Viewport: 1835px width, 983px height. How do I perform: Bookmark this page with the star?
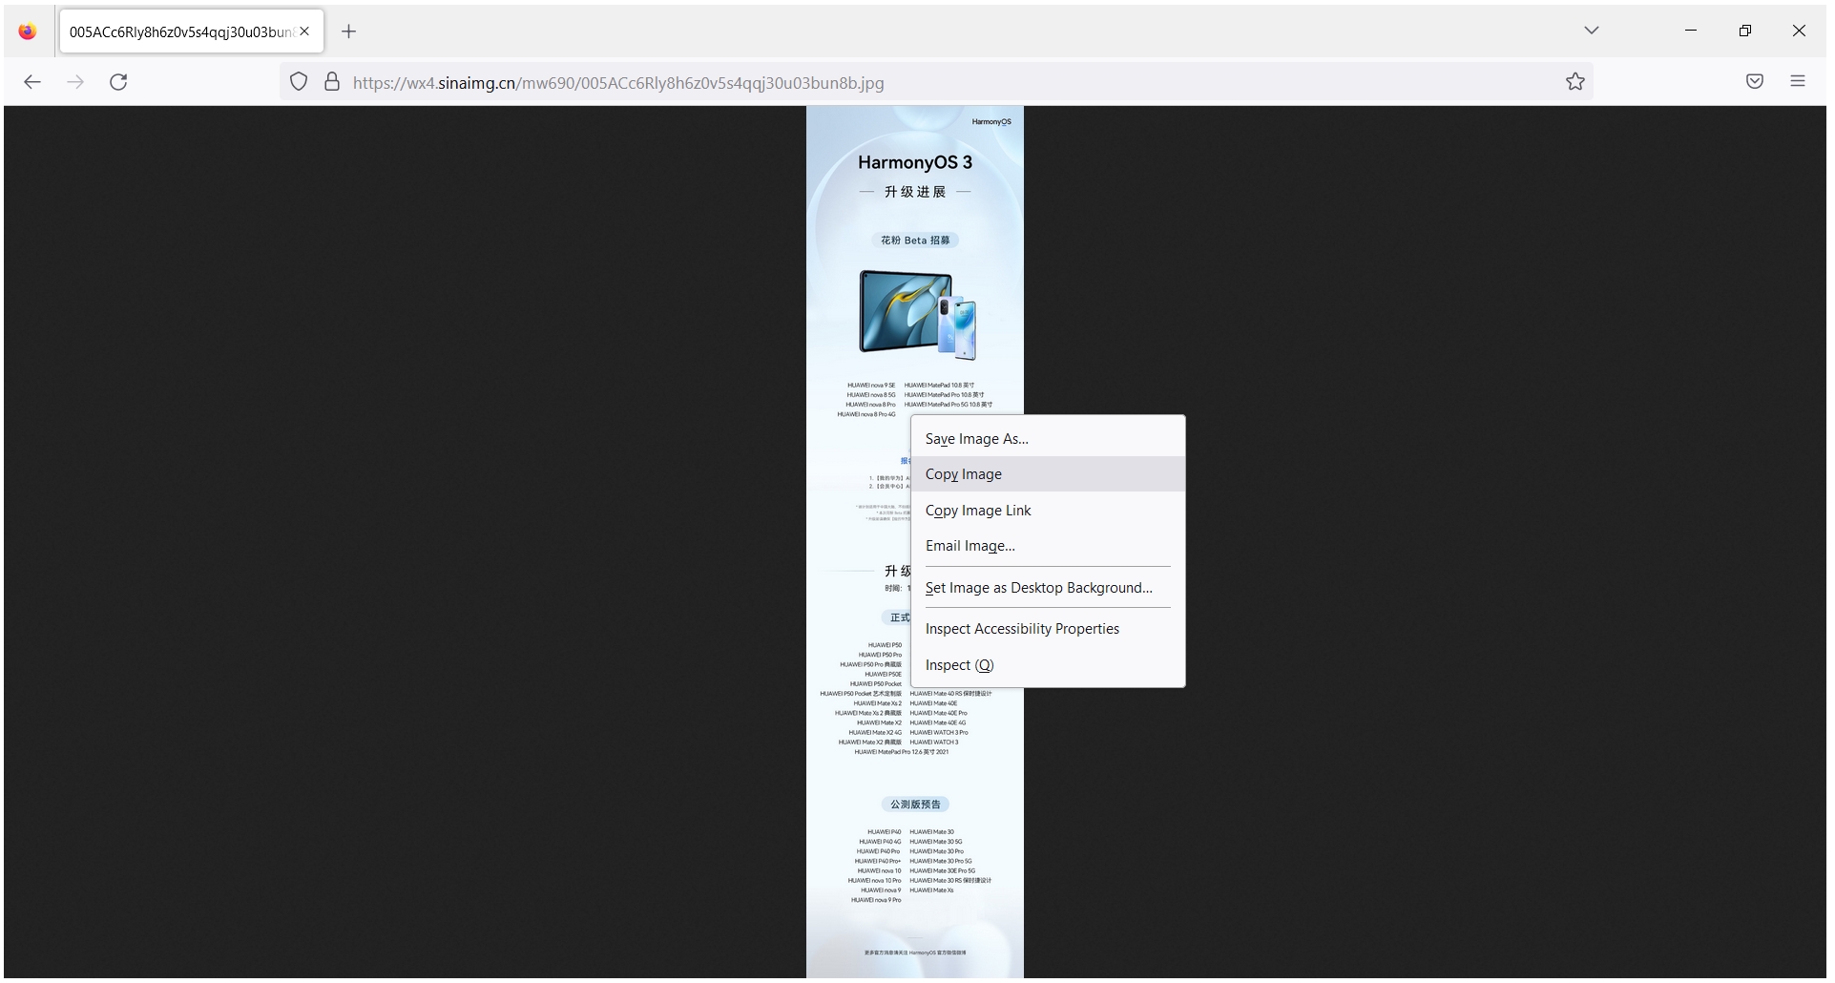click(1574, 81)
